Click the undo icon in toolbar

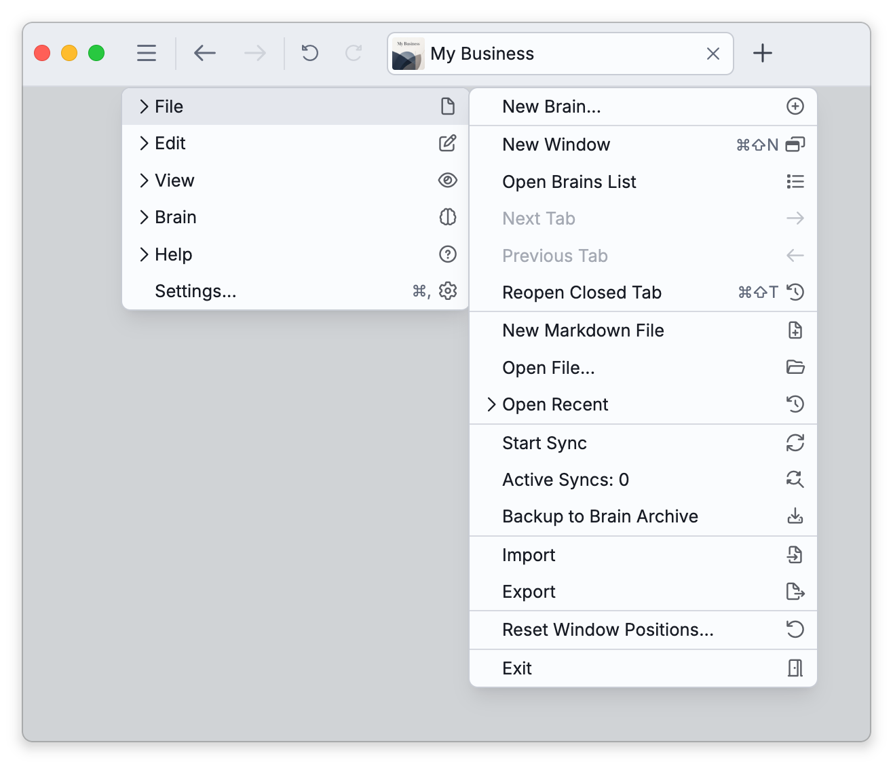(310, 53)
